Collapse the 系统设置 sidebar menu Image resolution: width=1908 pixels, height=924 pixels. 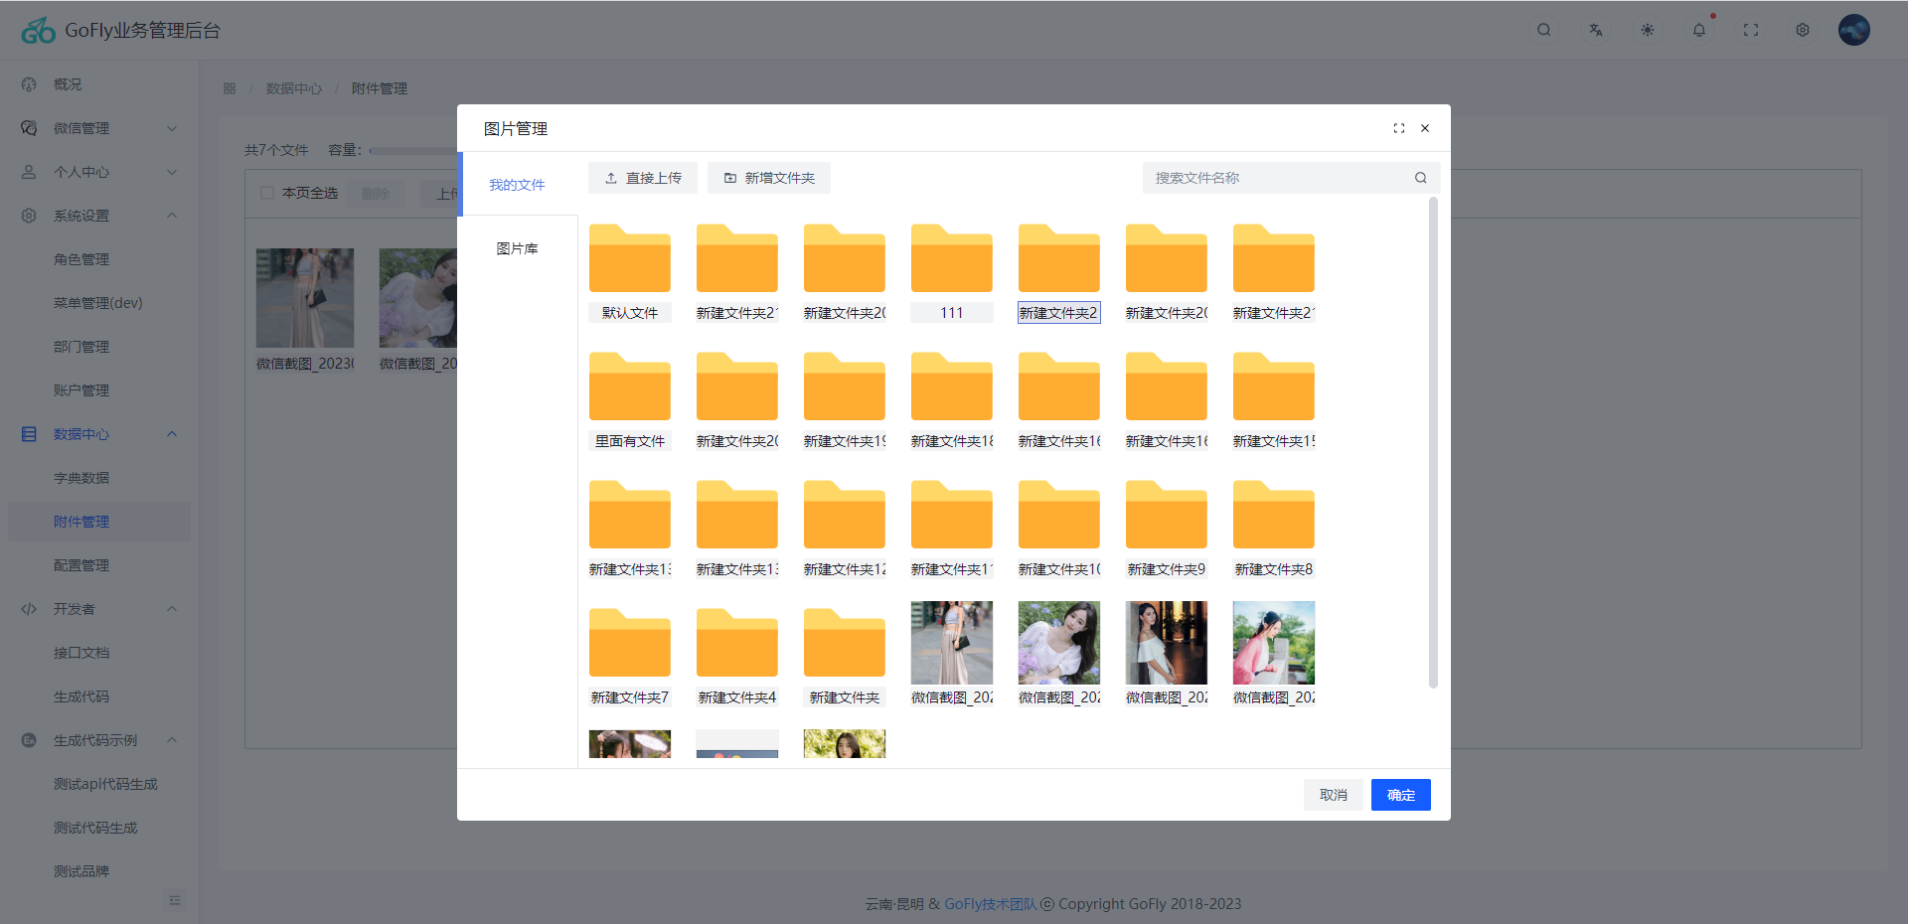click(x=99, y=216)
